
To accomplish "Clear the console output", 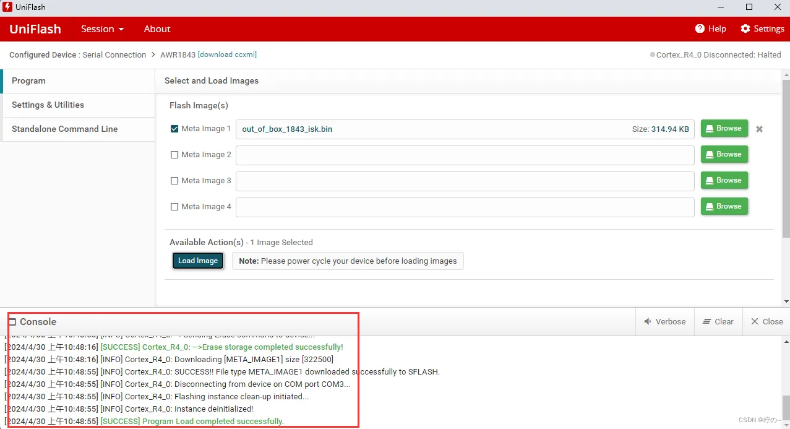I will click(718, 322).
